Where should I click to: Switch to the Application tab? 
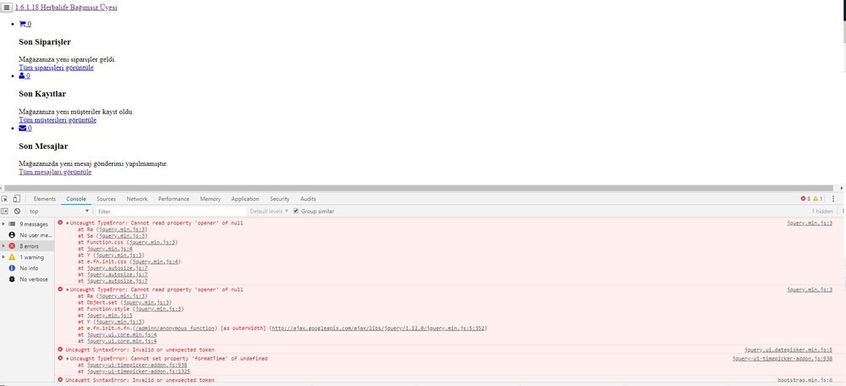[x=245, y=199]
